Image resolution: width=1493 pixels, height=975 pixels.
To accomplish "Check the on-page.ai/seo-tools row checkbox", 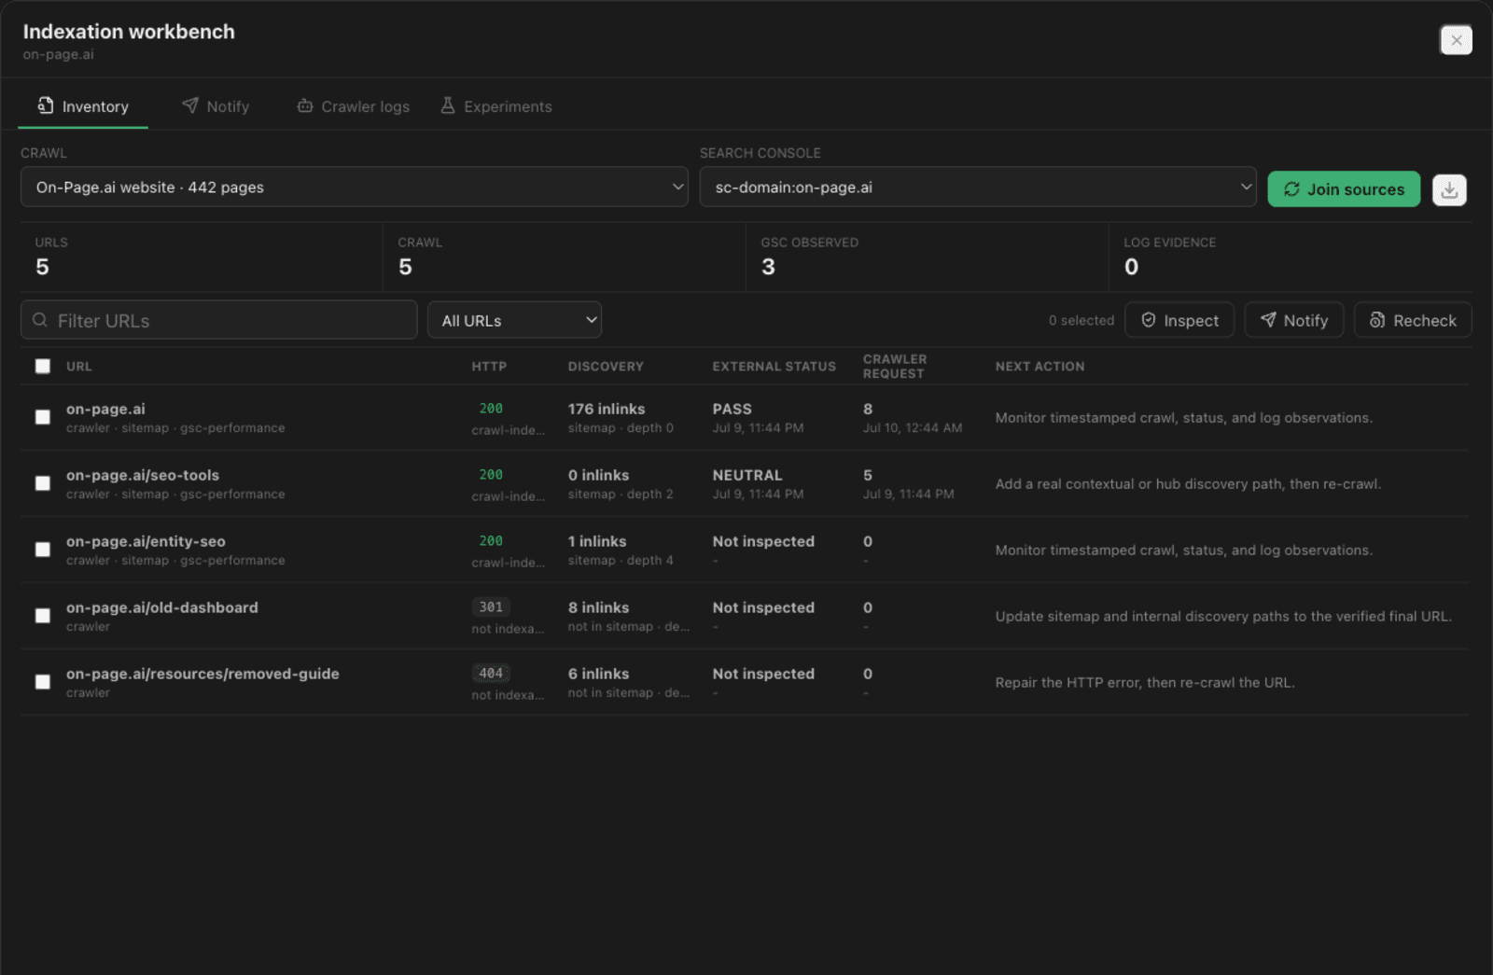I will (x=43, y=483).
